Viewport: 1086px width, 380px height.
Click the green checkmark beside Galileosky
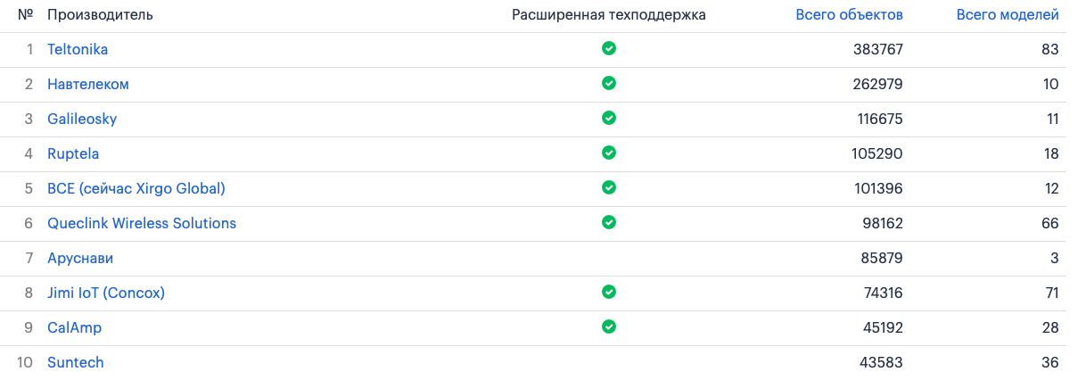click(609, 118)
